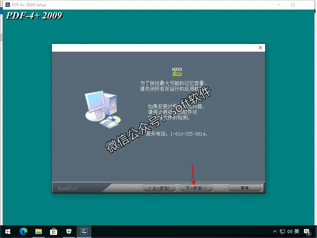
Task: Go back with 上一步(B) button
Action: [159, 188]
